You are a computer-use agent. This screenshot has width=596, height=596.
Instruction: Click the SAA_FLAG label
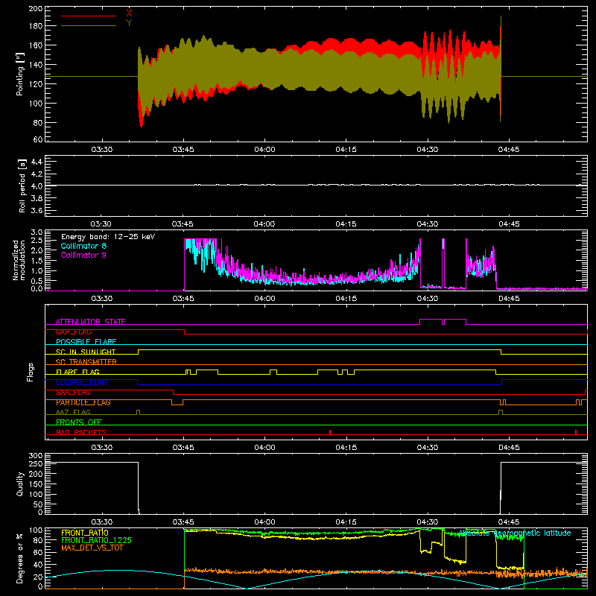[73, 393]
